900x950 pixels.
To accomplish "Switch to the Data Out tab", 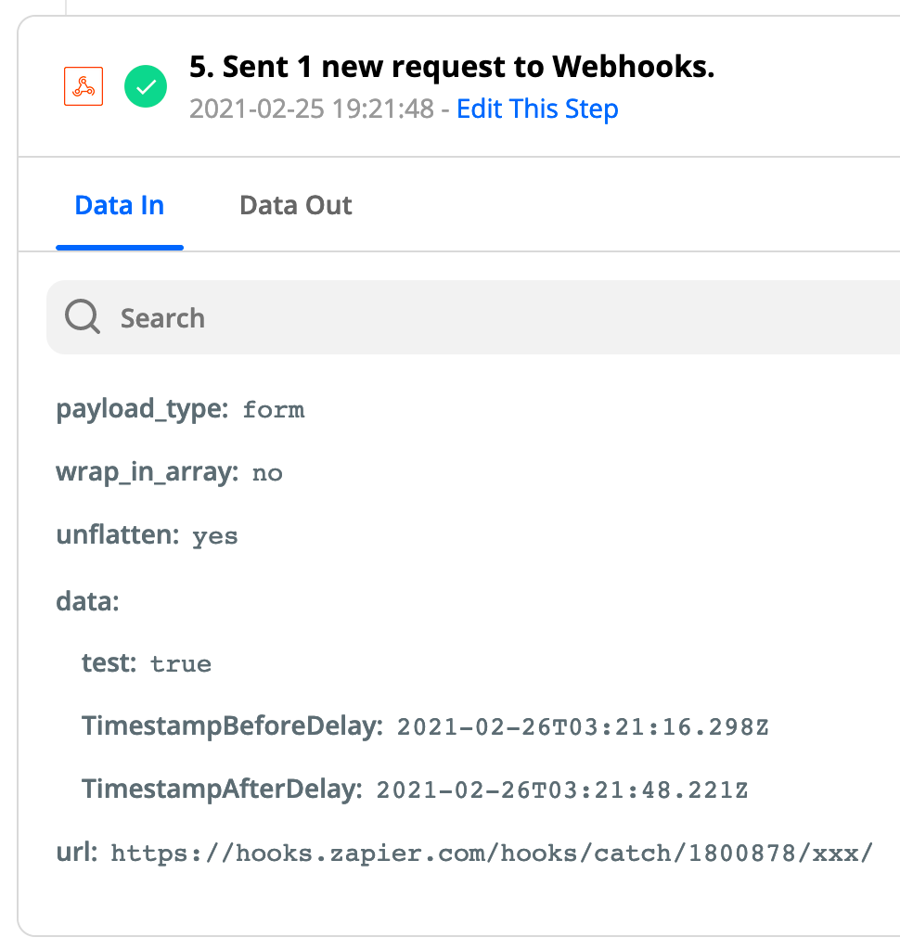I will (x=296, y=205).
